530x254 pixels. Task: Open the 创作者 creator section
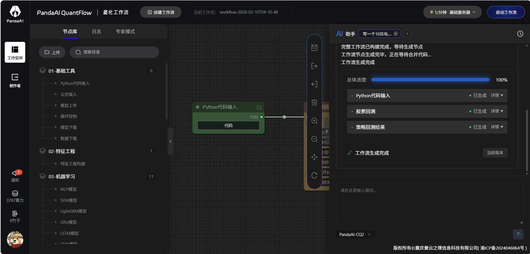(x=15, y=80)
